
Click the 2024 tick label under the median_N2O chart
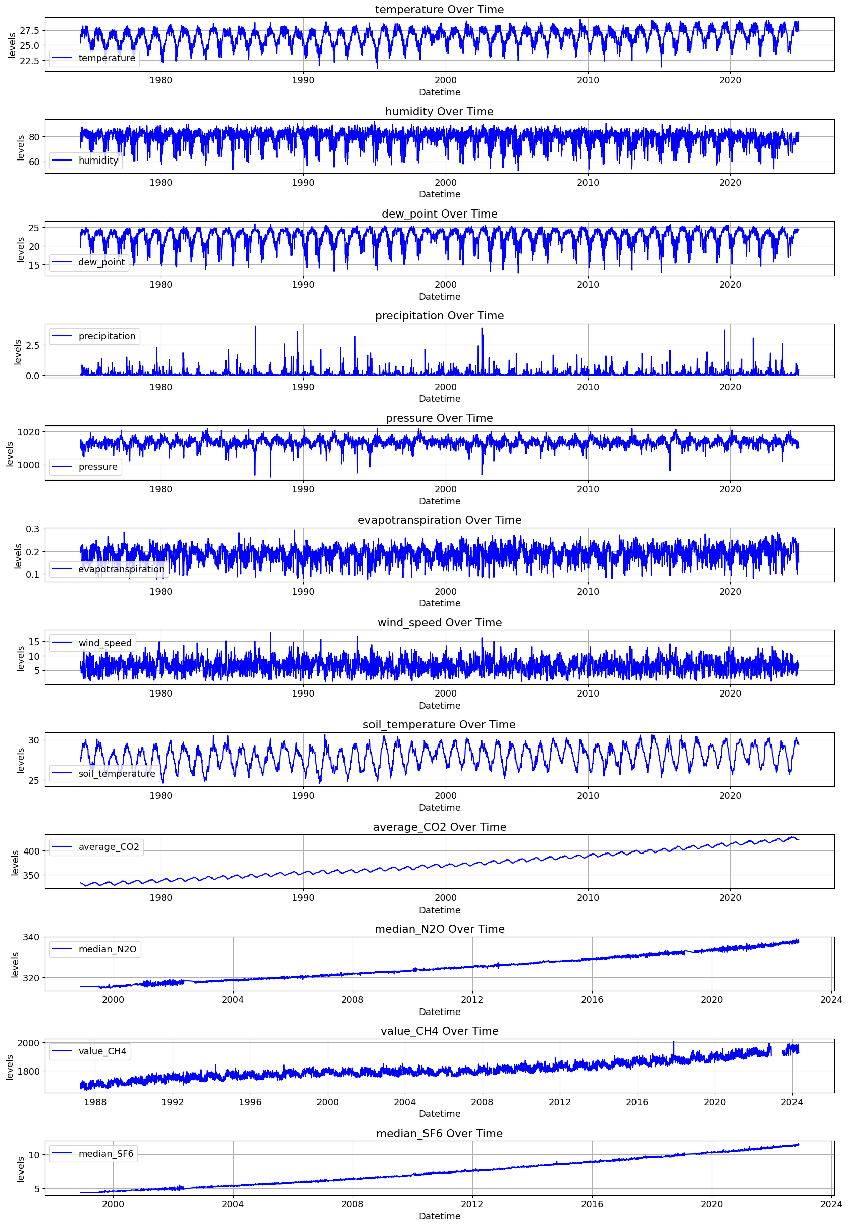(x=831, y=1000)
